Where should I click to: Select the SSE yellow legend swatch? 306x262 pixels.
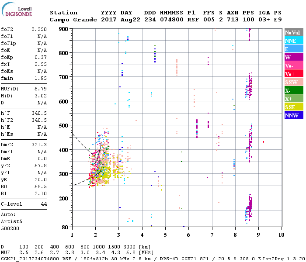pyautogui.click(x=294, y=107)
